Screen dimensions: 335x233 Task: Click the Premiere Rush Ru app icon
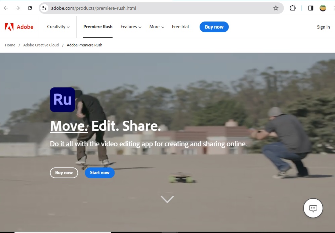point(62,100)
